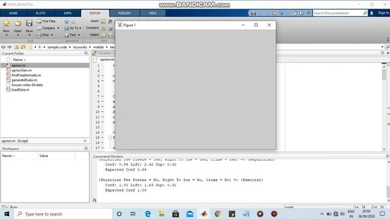
Task: Open Chrome from taskbar
Action: [218, 214]
